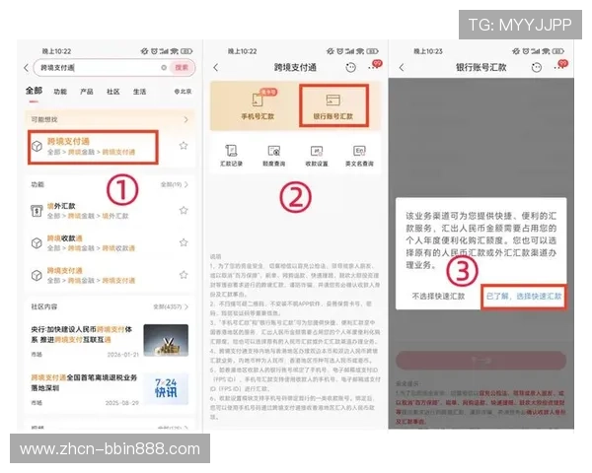Open the 7·24快讯 thumbnail

pyautogui.click(x=166, y=389)
